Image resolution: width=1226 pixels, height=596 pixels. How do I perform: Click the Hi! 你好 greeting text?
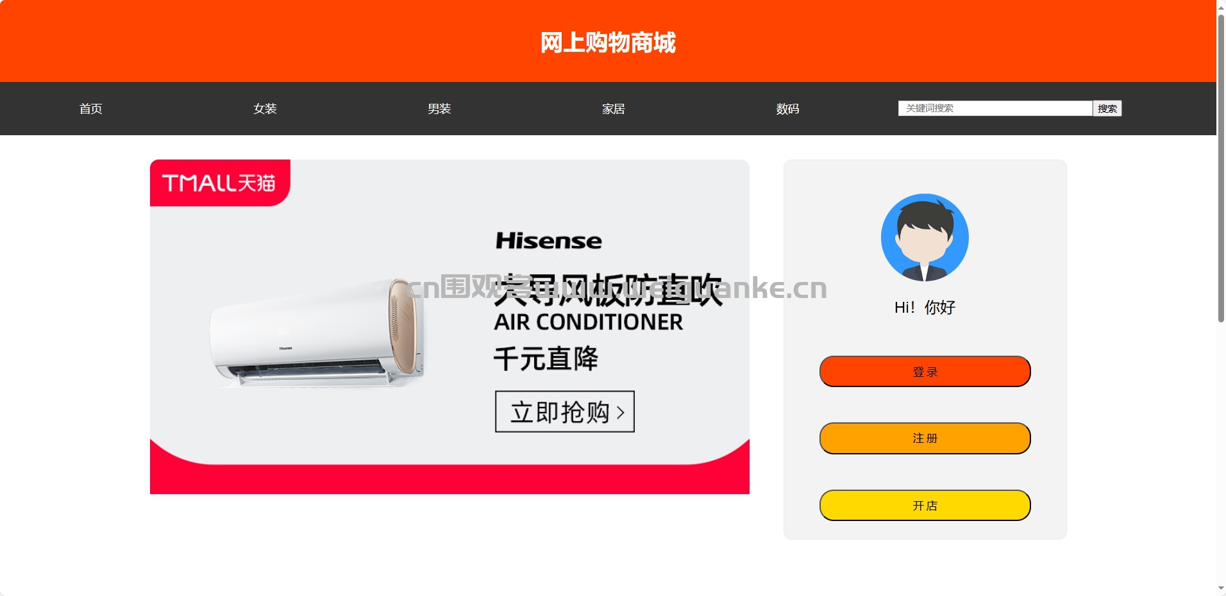[x=925, y=308]
